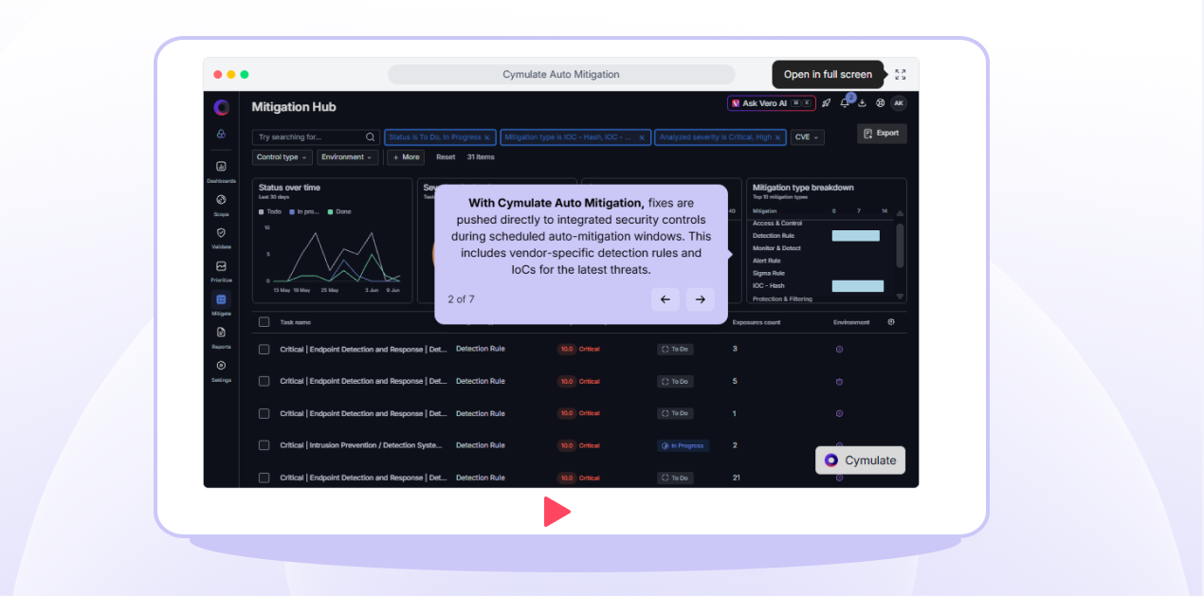Advance to the next tour step arrow

(701, 299)
